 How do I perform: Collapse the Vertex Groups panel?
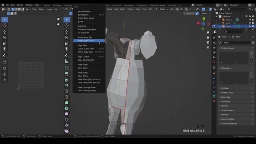click(236, 48)
